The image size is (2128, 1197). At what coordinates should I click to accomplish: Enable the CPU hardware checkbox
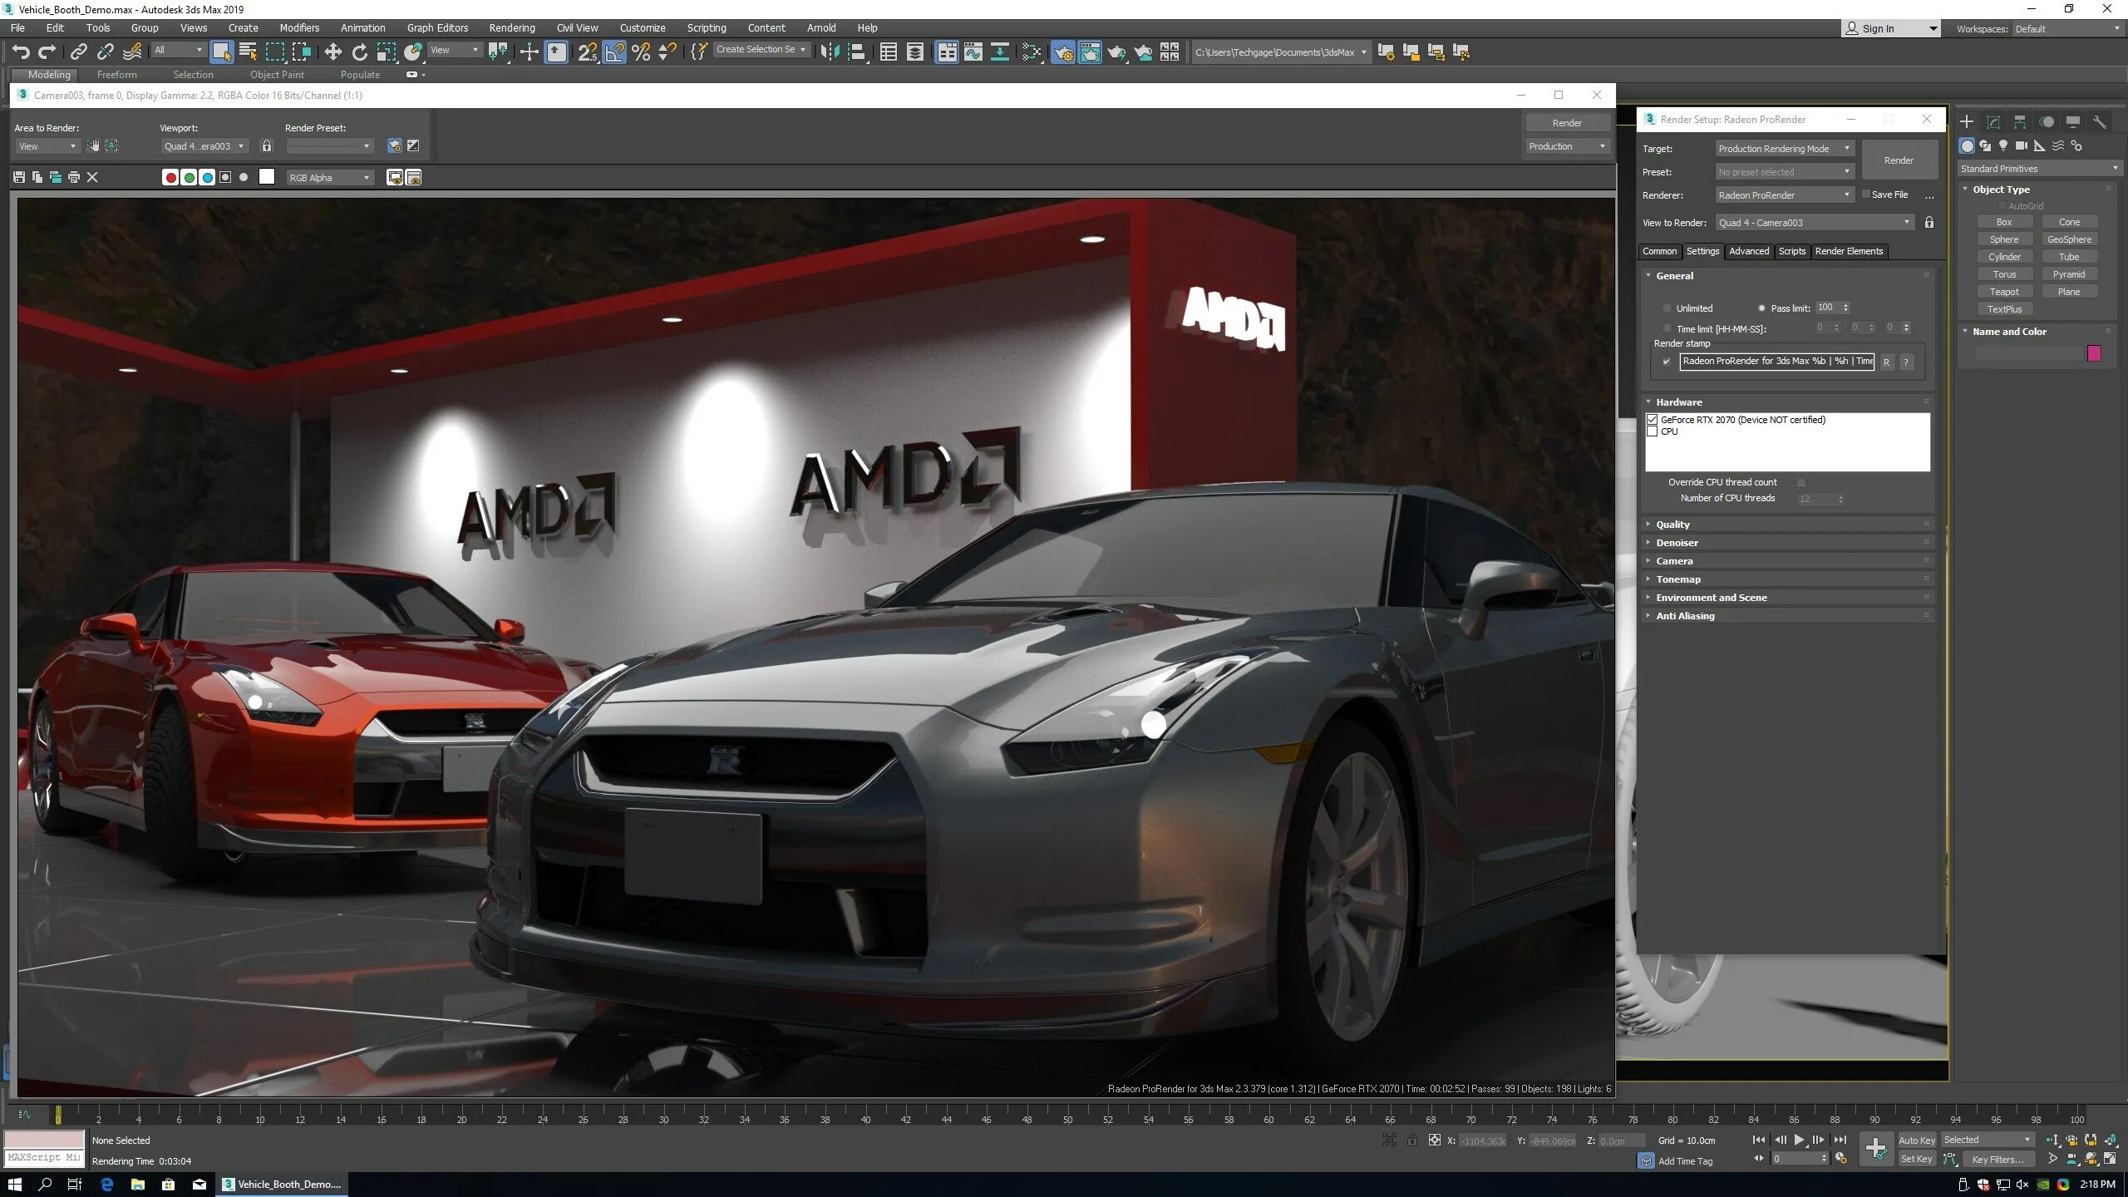(1653, 431)
